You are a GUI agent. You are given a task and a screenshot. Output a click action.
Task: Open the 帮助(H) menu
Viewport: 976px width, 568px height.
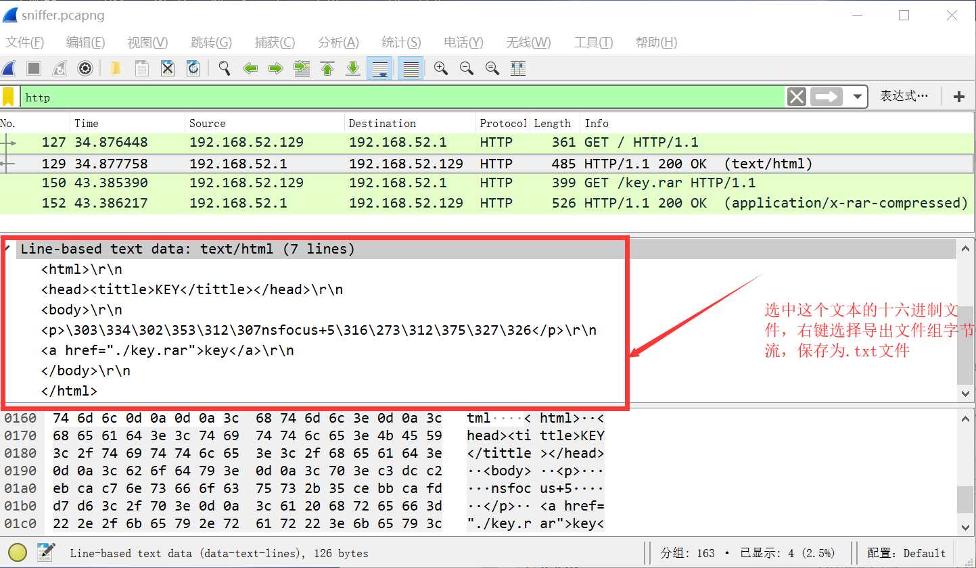point(656,43)
